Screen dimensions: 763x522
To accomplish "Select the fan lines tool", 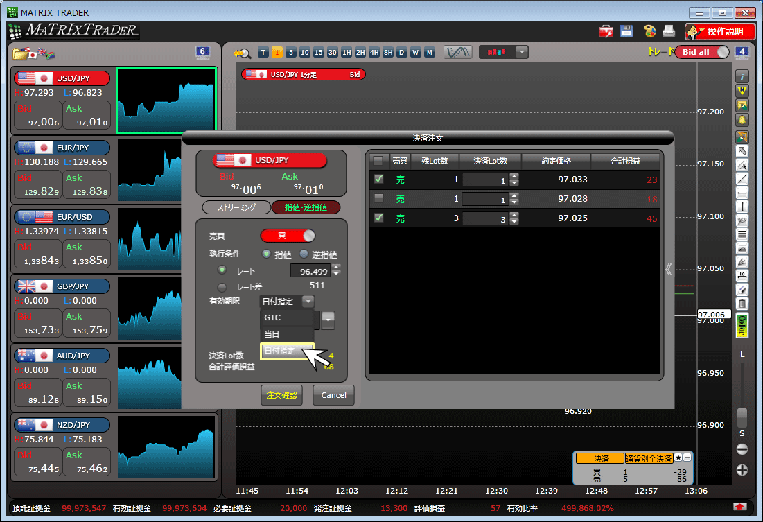I will (742, 262).
